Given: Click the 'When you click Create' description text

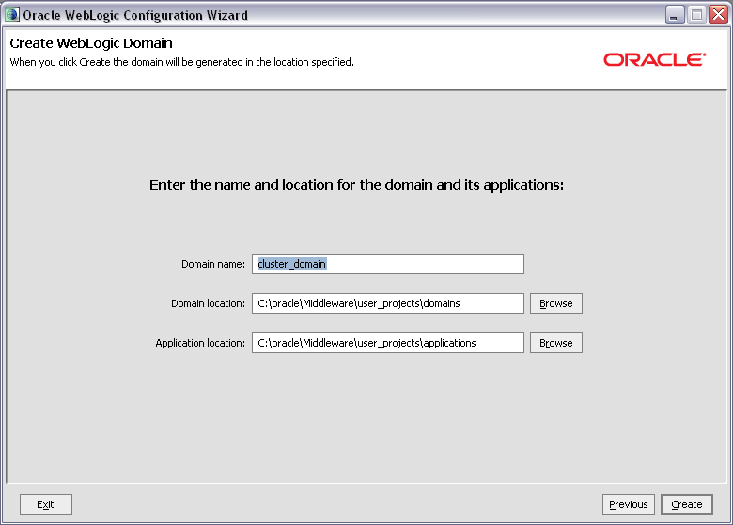Looking at the screenshot, I should tap(182, 62).
